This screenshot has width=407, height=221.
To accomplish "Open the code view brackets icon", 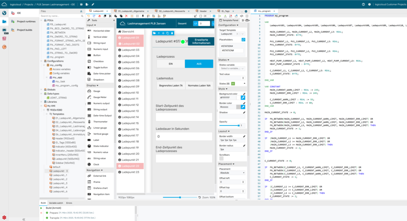I will (x=242, y=16).
